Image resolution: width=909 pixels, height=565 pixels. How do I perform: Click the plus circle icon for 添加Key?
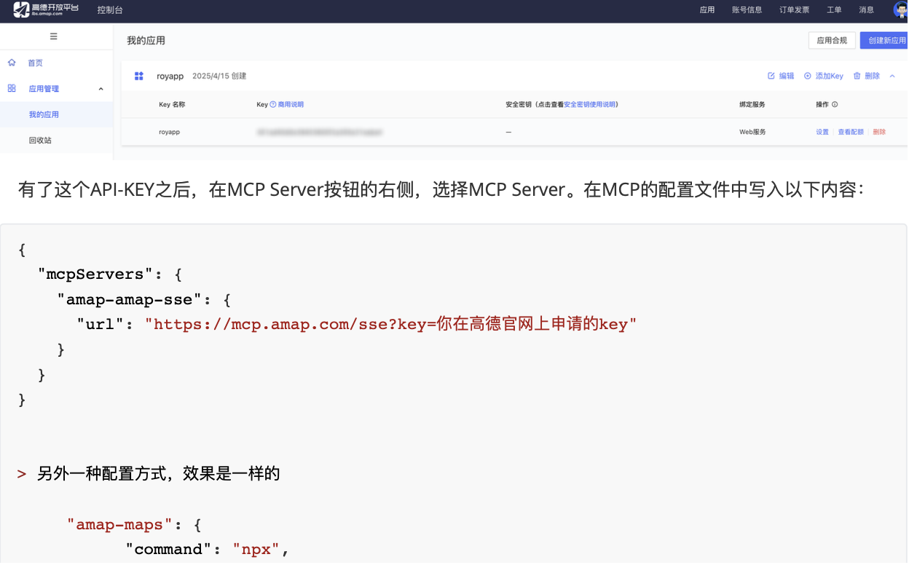coord(808,76)
